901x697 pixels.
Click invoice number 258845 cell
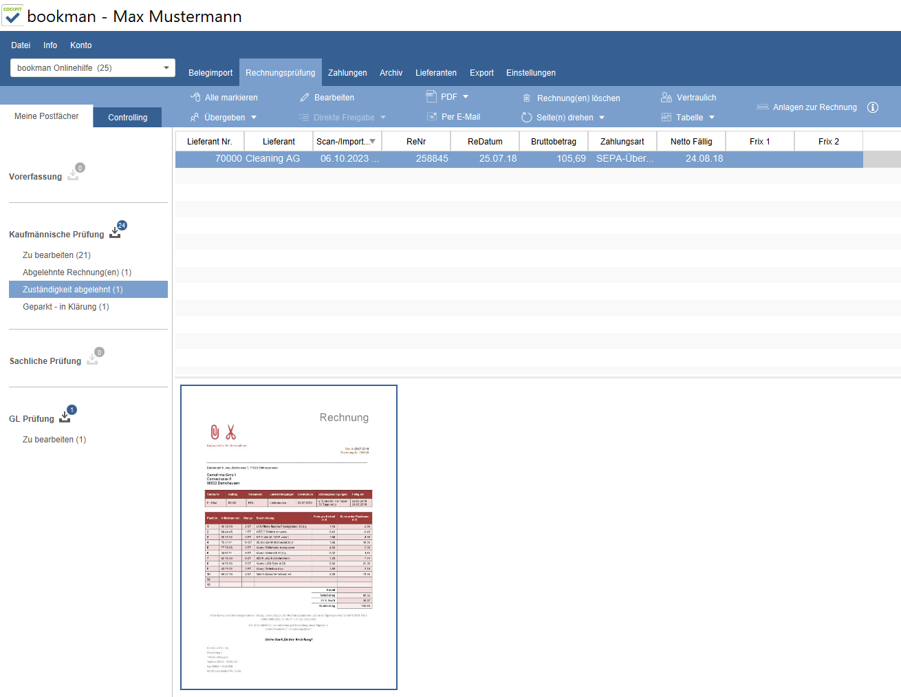click(x=416, y=159)
